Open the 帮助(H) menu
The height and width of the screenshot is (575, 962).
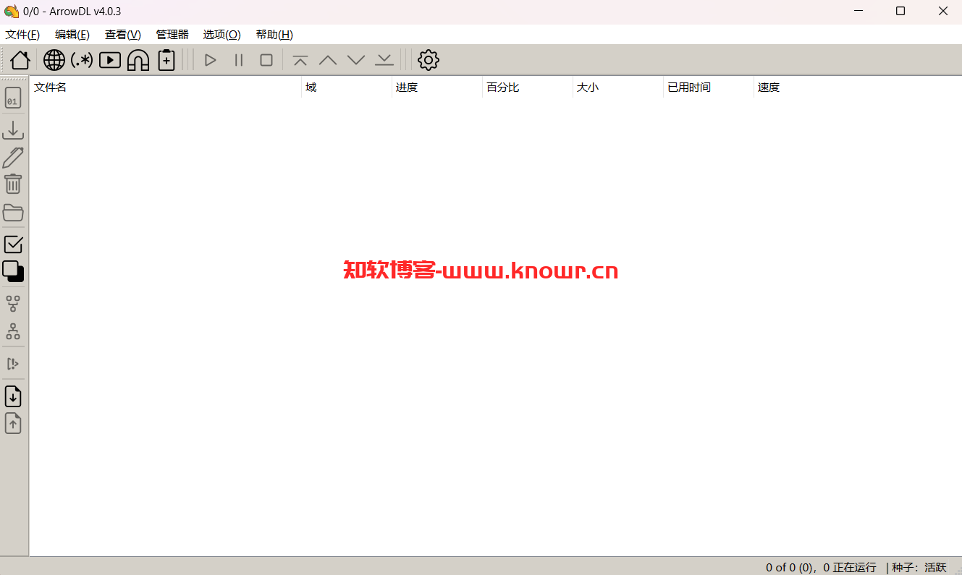coord(274,35)
